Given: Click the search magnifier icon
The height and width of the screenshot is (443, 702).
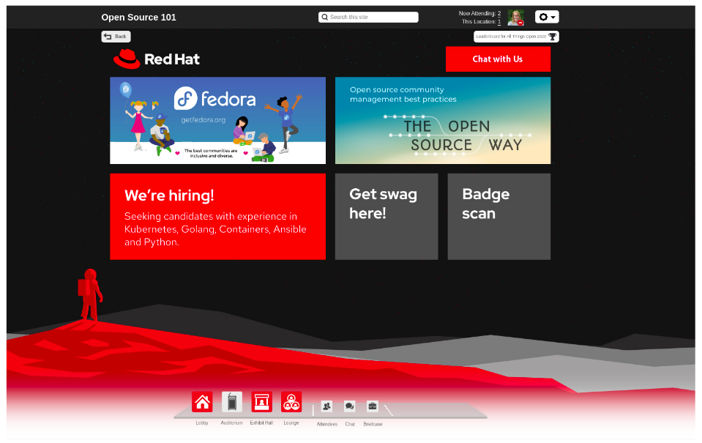Looking at the screenshot, I should [x=325, y=17].
